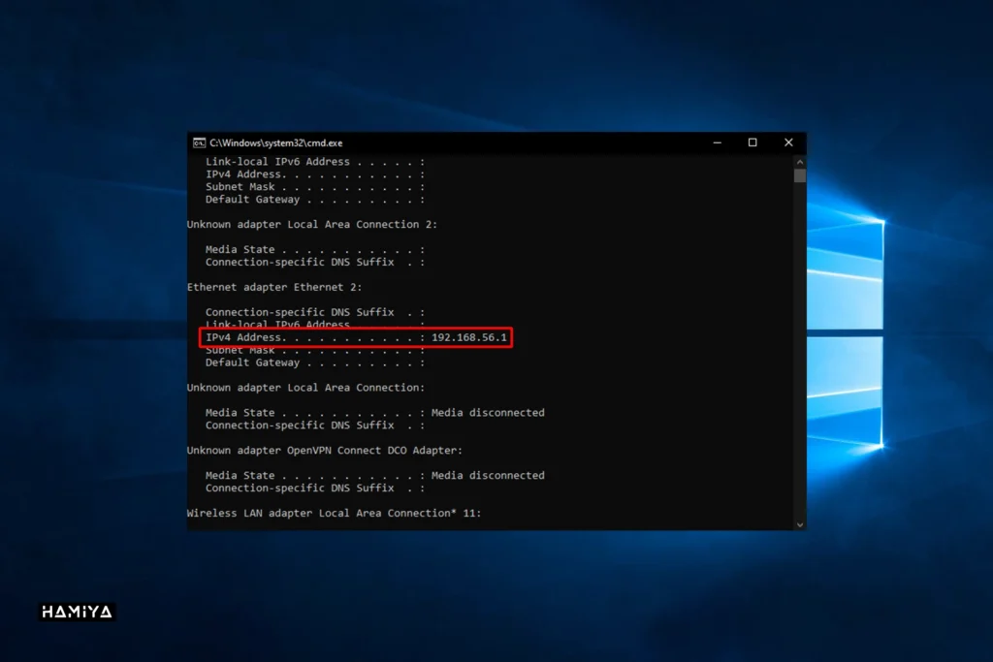Screen dimensions: 993x662
Task: Minimize the Command Prompt window
Action: (x=717, y=142)
